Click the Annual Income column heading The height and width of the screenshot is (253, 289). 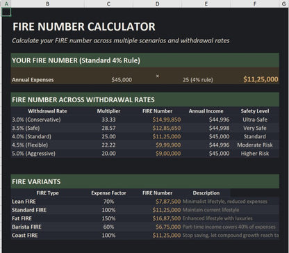pos(206,111)
